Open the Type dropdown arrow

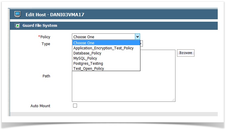pyautogui.click(x=141, y=44)
